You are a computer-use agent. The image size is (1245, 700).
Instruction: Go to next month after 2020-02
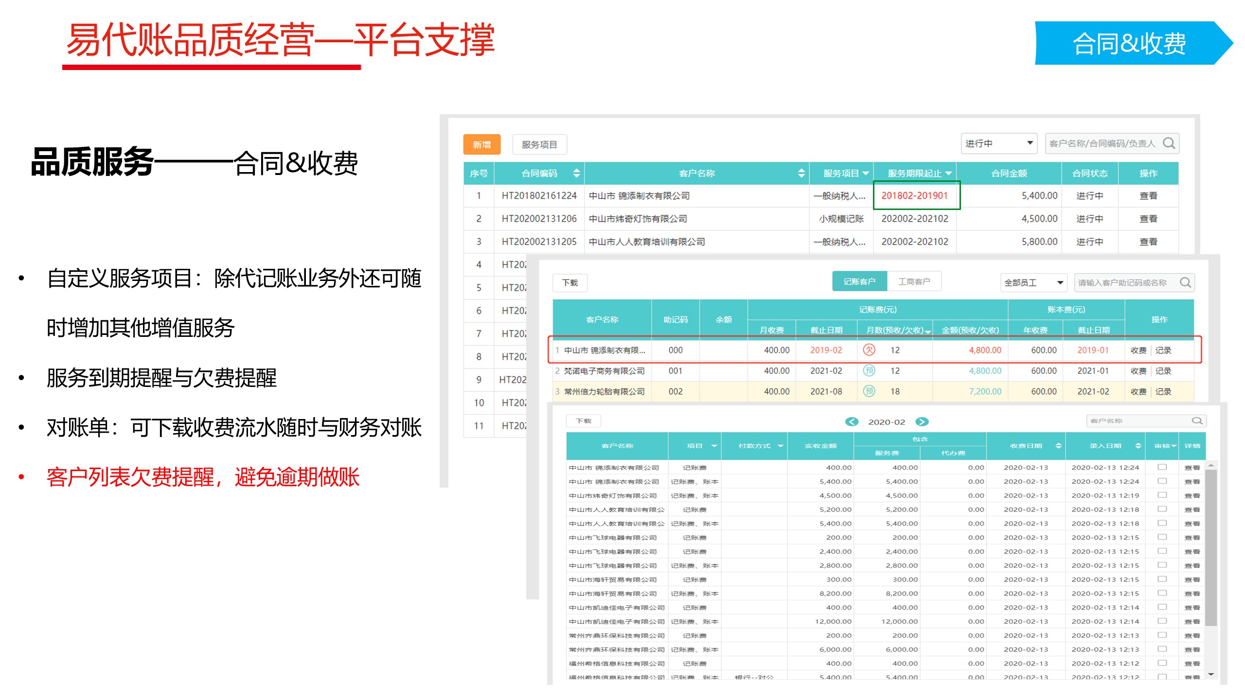(x=922, y=421)
